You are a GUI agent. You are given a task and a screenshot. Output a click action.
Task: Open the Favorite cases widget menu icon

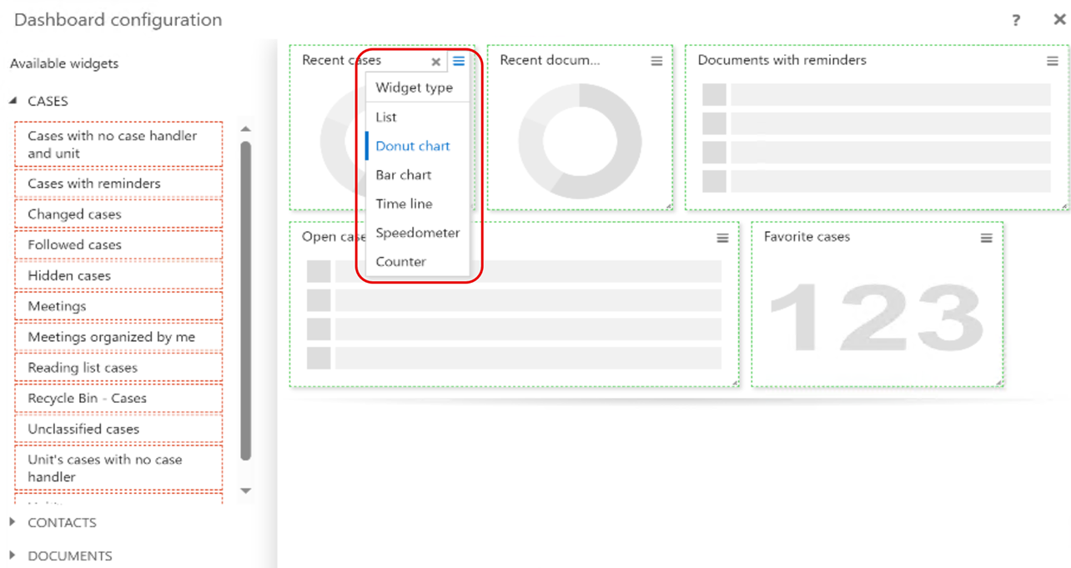tap(986, 238)
